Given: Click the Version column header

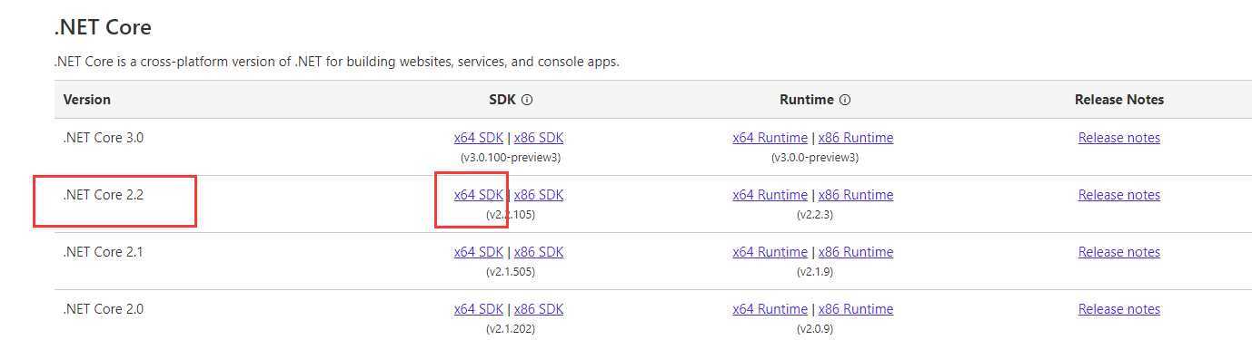Looking at the screenshot, I should click(87, 100).
